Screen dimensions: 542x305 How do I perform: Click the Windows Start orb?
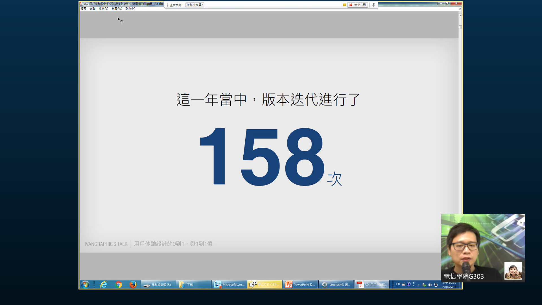[x=85, y=284]
